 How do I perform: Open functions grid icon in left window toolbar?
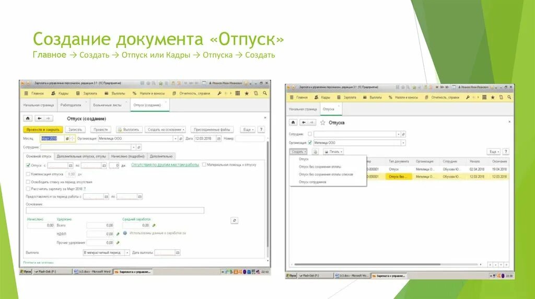pos(238,93)
